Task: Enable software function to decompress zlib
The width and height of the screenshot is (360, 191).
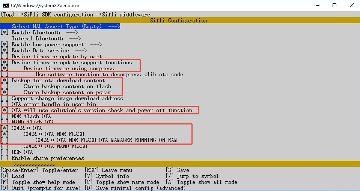Action: pyautogui.click(x=5, y=74)
